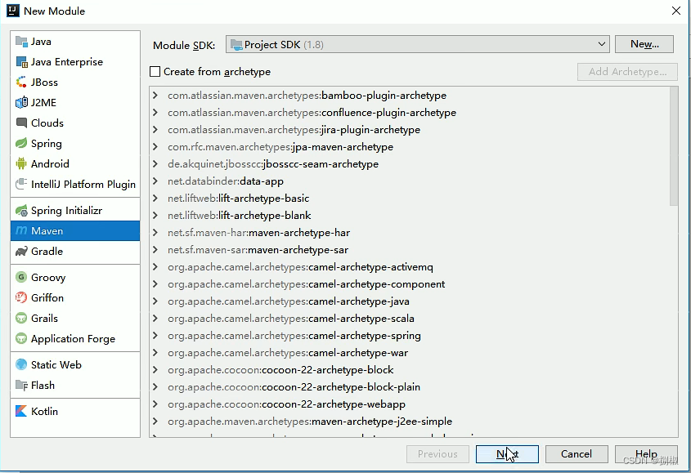Expand cocoon-22-archetype-webapp node
Viewport: 691px width, 473px height.
click(x=155, y=404)
